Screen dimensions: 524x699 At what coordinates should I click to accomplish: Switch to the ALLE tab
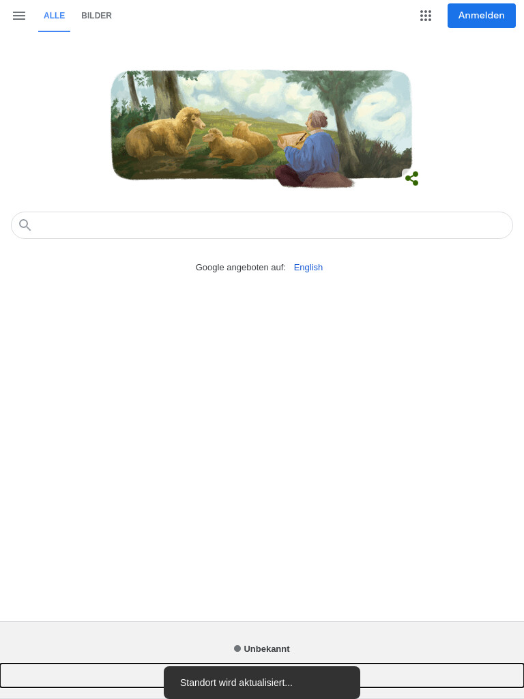(x=55, y=16)
